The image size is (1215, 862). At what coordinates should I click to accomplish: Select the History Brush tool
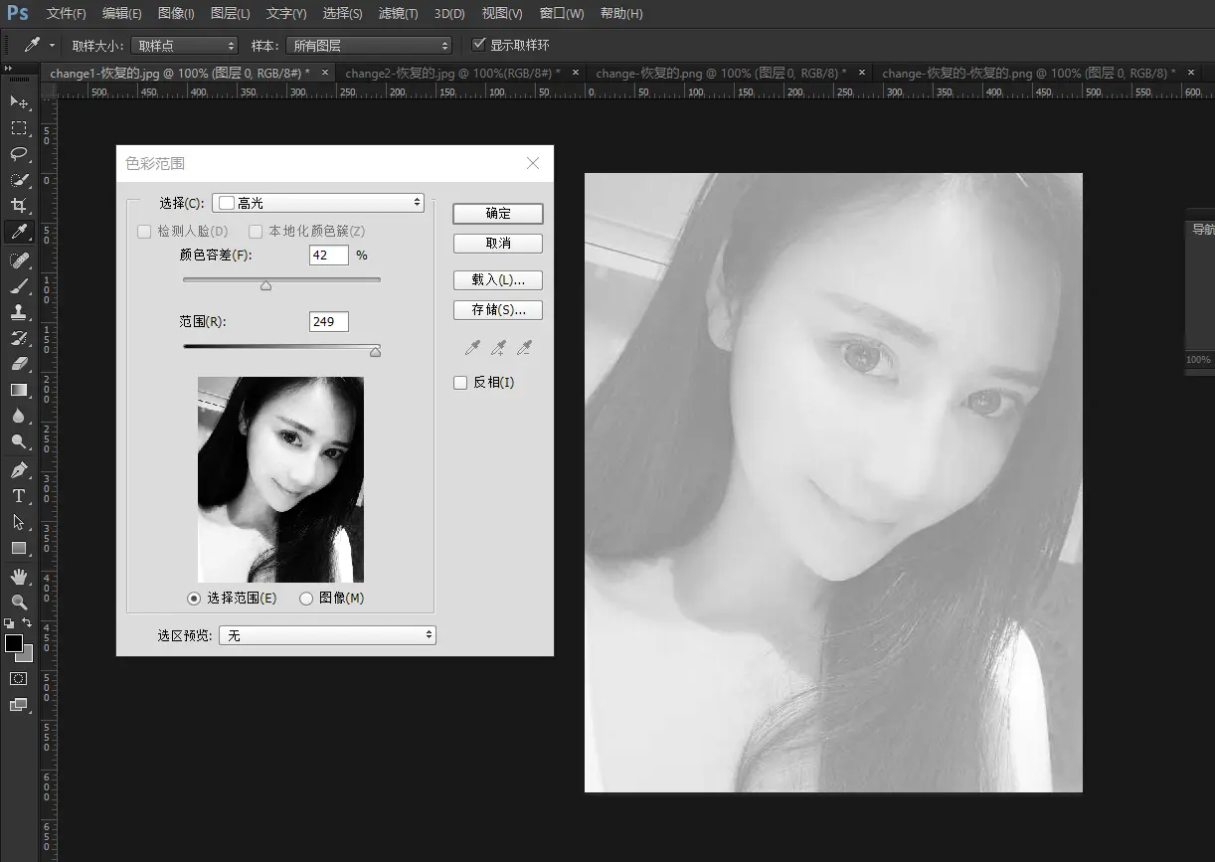pos(19,337)
